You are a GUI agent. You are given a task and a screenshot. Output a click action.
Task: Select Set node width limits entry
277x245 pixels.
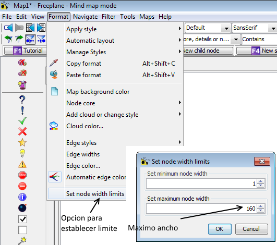[87, 193]
